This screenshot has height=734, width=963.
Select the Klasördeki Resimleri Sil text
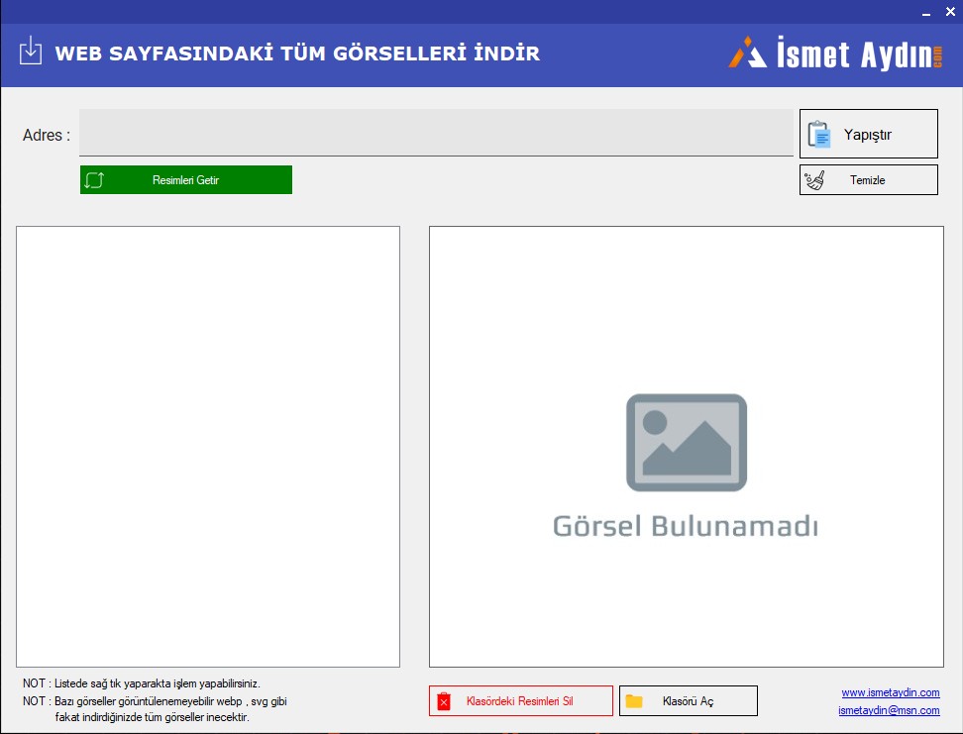pos(519,701)
